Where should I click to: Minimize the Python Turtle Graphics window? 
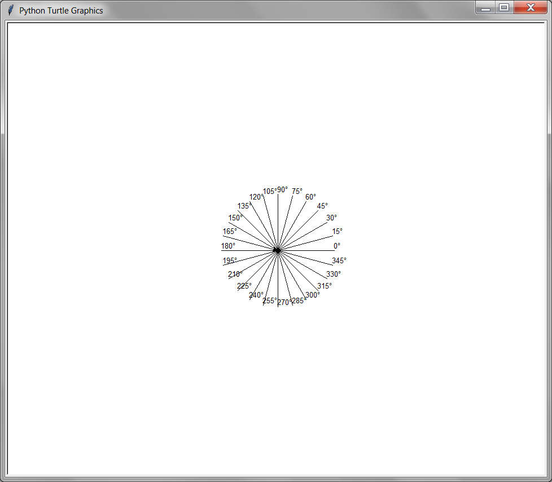point(485,8)
